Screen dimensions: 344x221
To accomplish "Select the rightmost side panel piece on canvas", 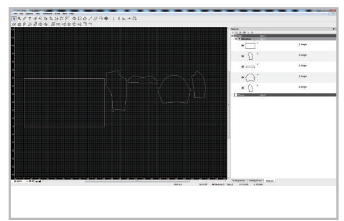I will point(198,84).
